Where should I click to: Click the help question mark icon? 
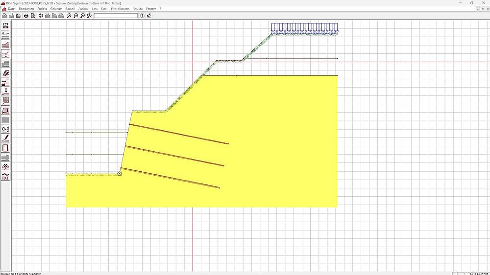click(x=142, y=16)
